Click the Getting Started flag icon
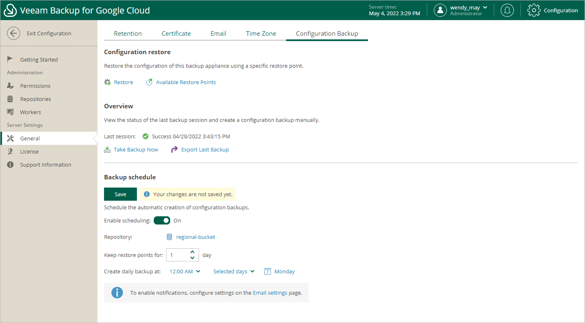Screen dimensions: 585x323 point(10,60)
